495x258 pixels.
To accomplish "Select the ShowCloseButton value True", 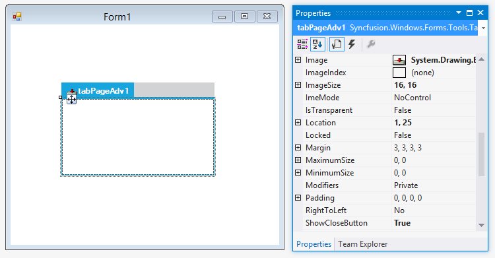I will click(x=402, y=223).
